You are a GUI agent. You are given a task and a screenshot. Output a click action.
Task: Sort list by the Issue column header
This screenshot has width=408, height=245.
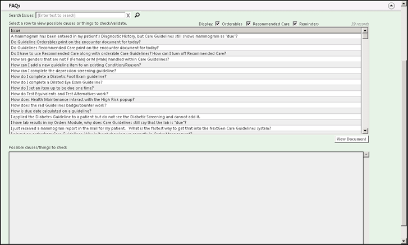click(x=186, y=30)
